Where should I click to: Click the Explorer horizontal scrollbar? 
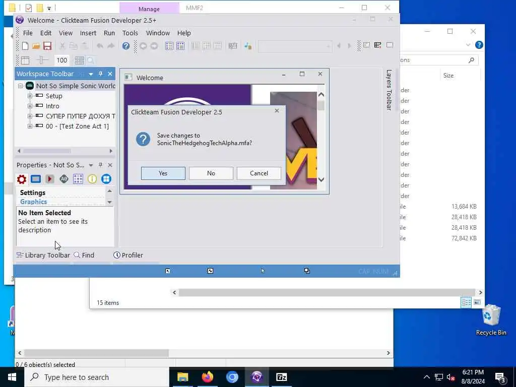[x=328, y=293]
